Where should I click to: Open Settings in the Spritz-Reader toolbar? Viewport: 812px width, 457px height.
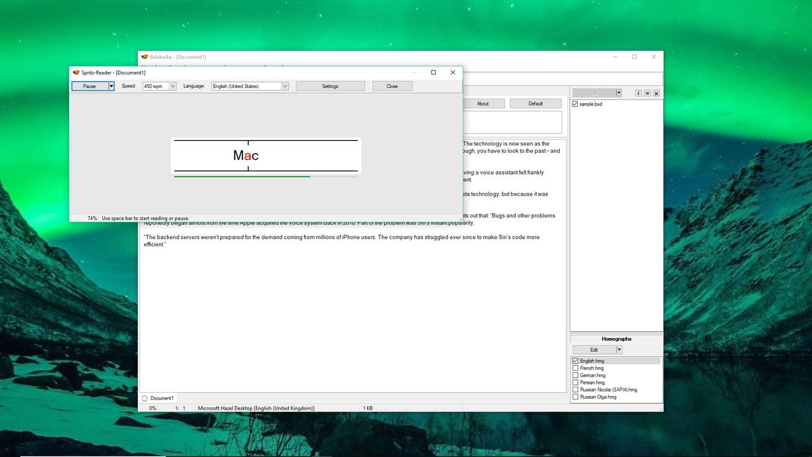click(x=330, y=86)
